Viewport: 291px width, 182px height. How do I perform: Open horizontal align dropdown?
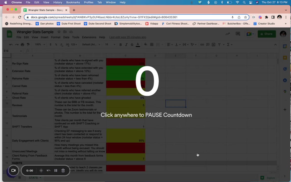(x=170, y=44)
